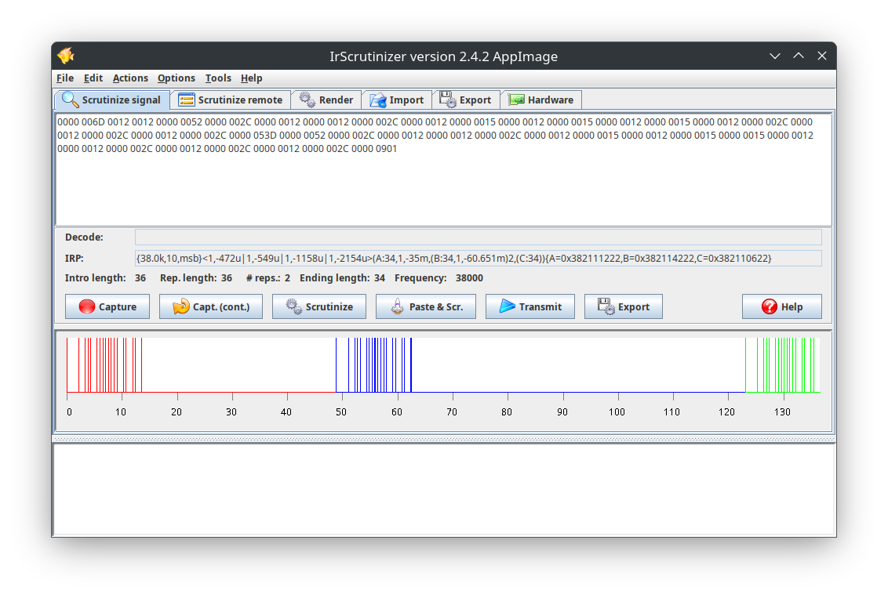888x598 pixels.
Task: Click the value 34 beside Ending length
Action: coord(380,277)
